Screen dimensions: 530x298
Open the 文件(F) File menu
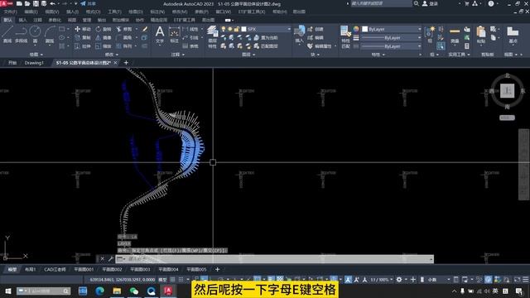pos(10,12)
